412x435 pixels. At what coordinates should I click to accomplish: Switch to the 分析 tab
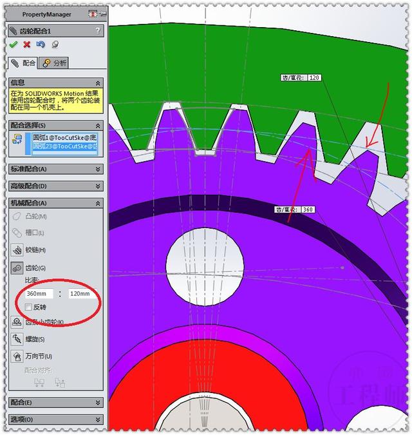coord(53,63)
